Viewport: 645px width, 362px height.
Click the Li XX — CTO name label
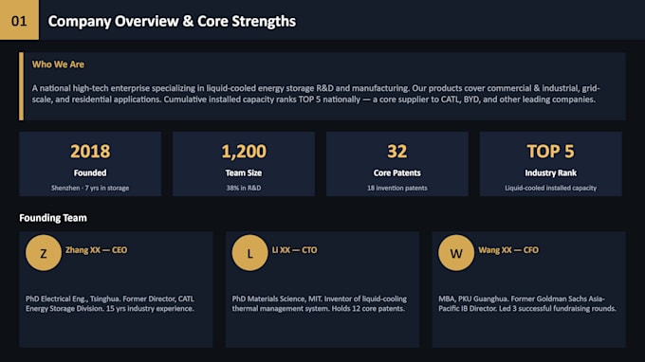click(295, 250)
